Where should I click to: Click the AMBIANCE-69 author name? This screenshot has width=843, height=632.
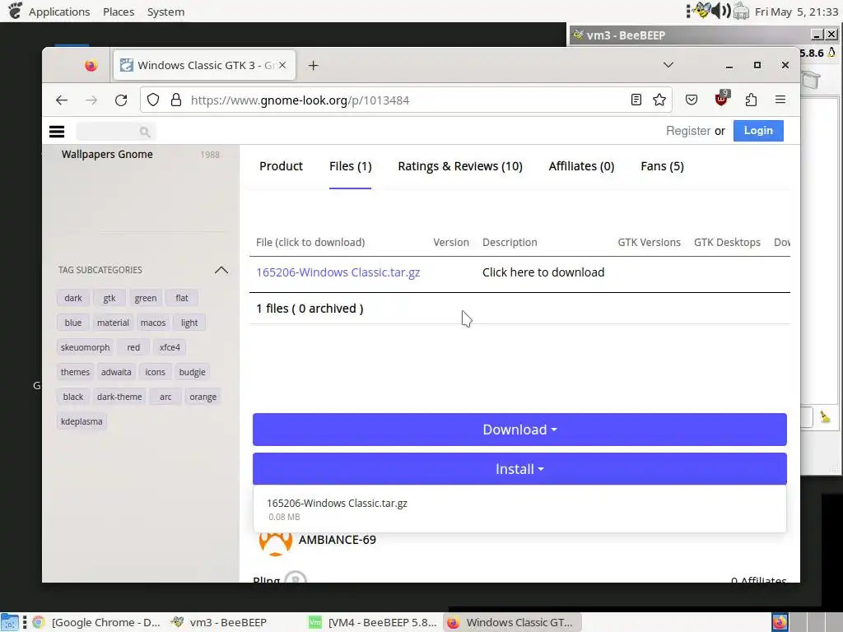click(337, 540)
